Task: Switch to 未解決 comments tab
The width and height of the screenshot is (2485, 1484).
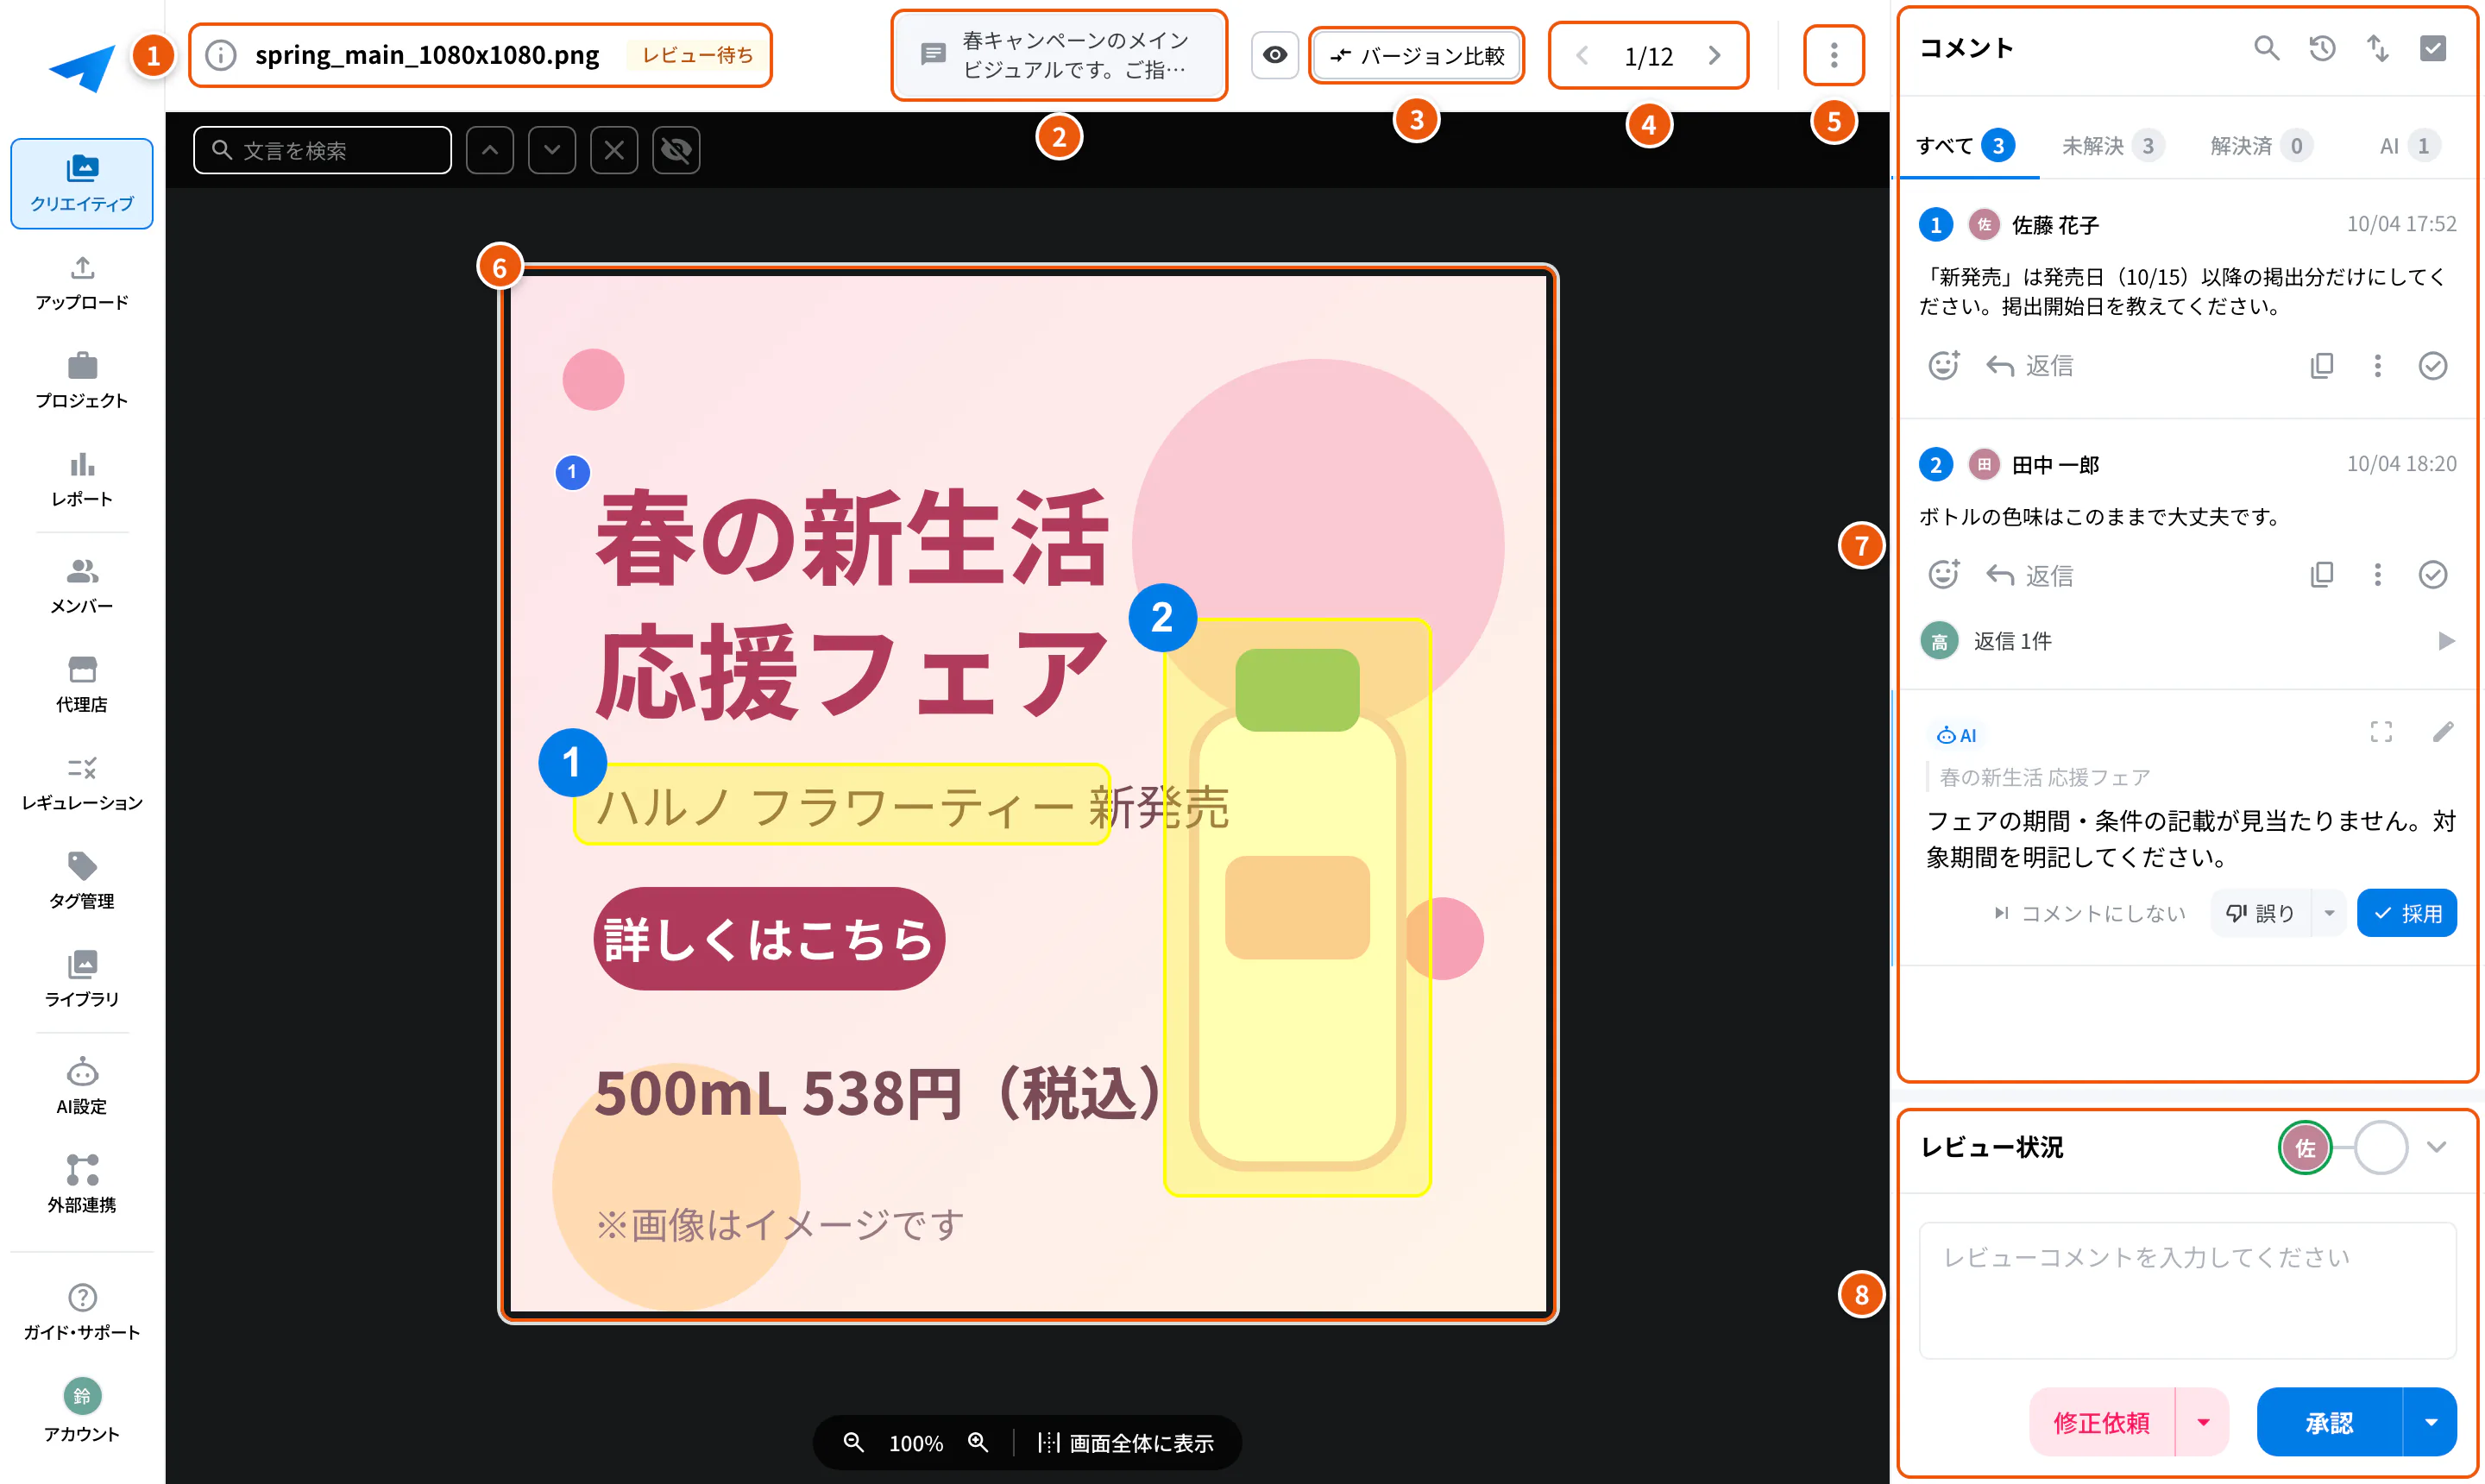Action: coord(2112,146)
